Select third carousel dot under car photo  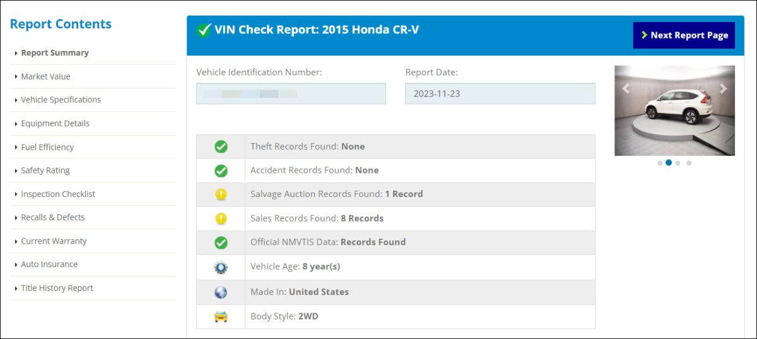[x=678, y=163]
